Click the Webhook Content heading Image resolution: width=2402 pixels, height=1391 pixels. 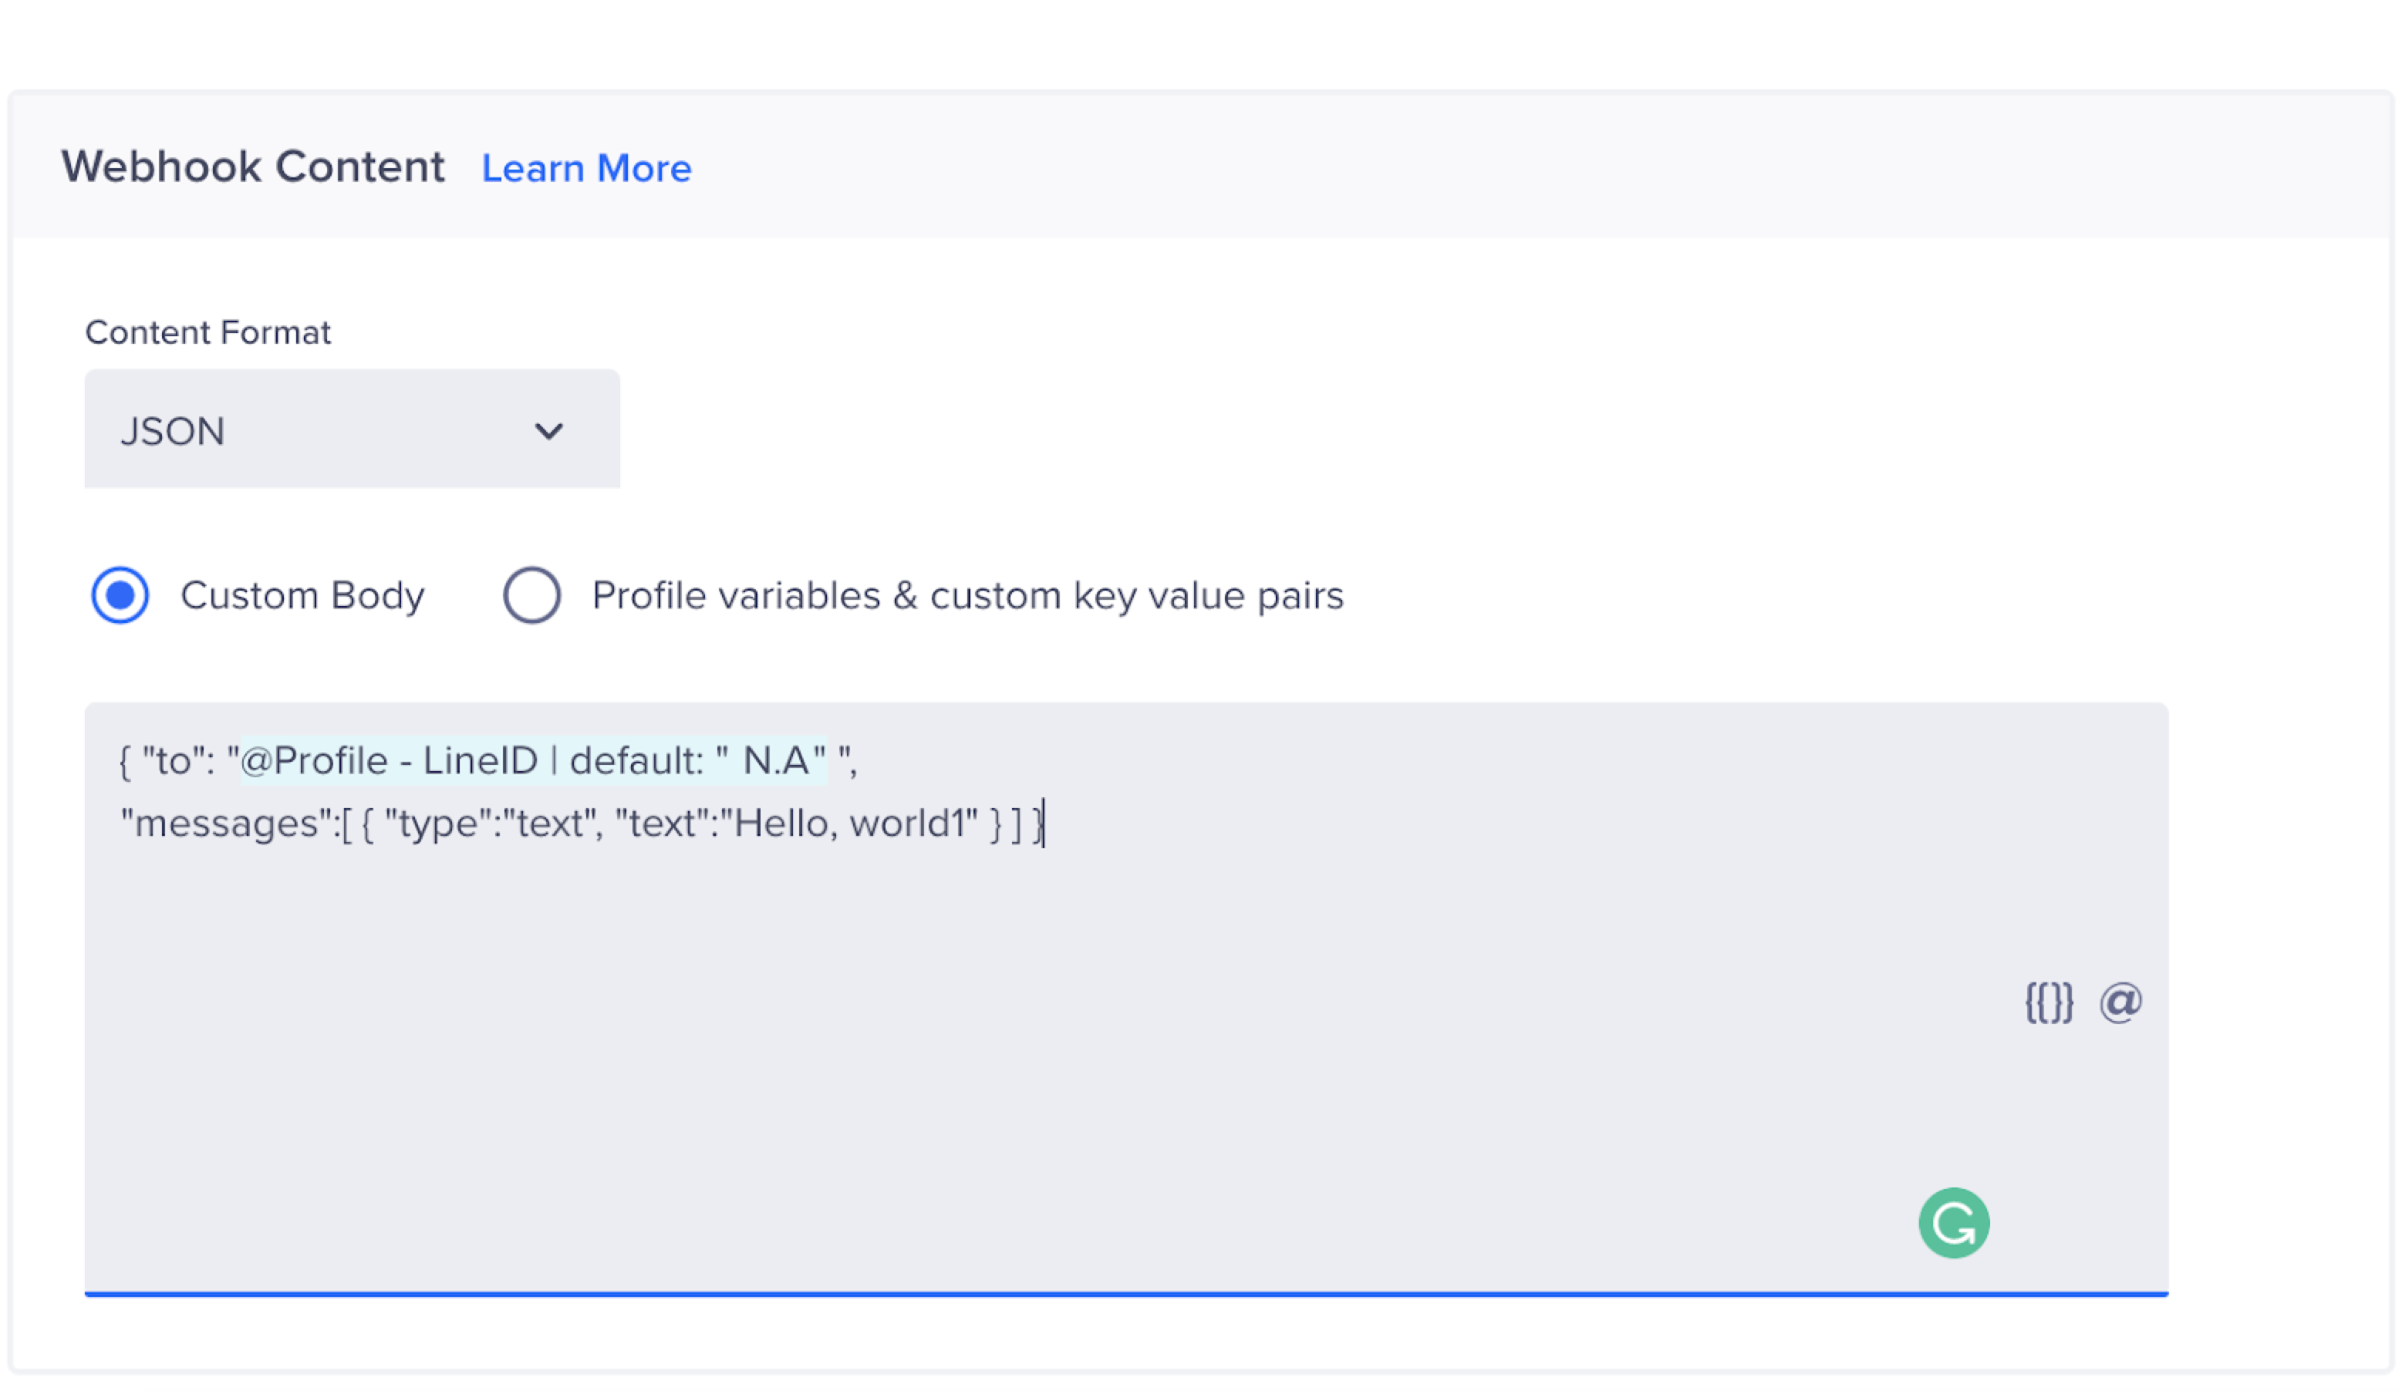(252, 167)
